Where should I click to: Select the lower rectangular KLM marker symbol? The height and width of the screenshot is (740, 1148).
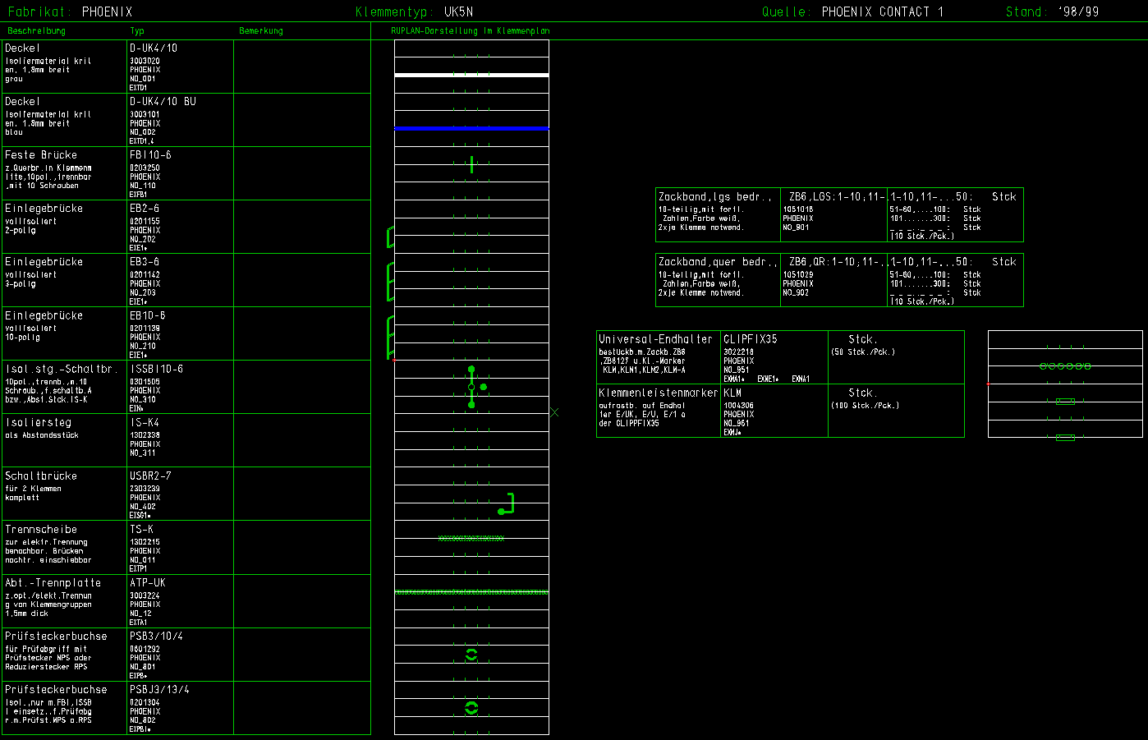(x=1065, y=438)
